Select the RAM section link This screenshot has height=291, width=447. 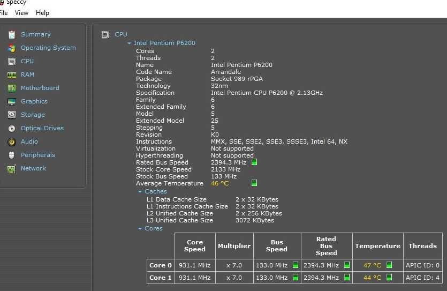pos(27,74)
